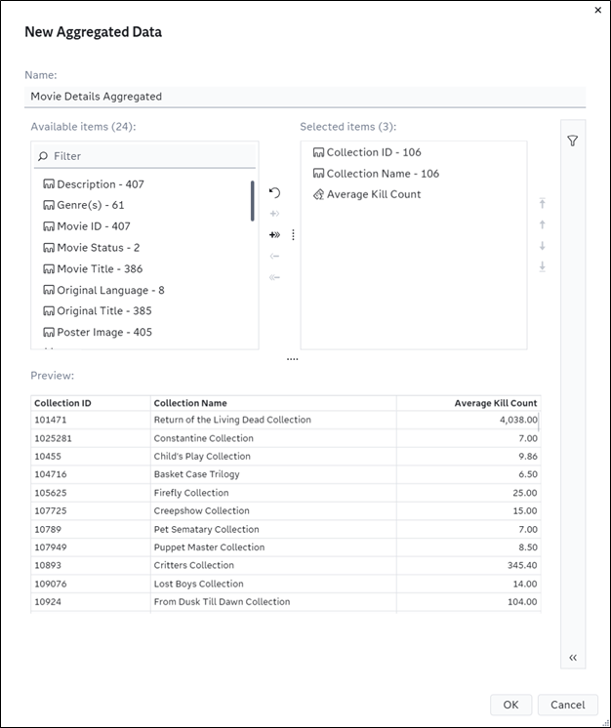Click the icon beside Collection ID - 106
This screenshot has height=728, width=611.
tap(318, 152)
